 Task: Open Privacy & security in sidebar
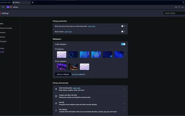[6, 28]
